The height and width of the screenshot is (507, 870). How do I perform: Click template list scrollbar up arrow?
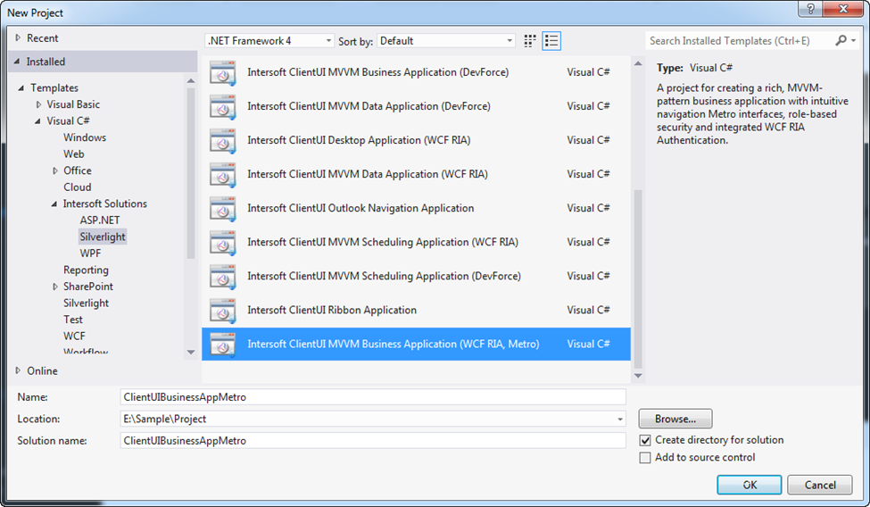tap(638, 64)
